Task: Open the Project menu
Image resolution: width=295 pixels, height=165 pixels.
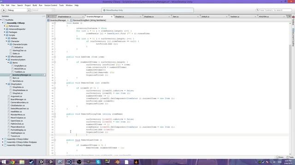Action: coord(28,5)
